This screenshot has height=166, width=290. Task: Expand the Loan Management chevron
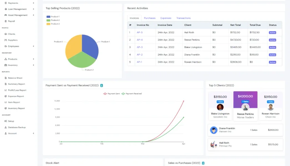click(x=33, y=9)
